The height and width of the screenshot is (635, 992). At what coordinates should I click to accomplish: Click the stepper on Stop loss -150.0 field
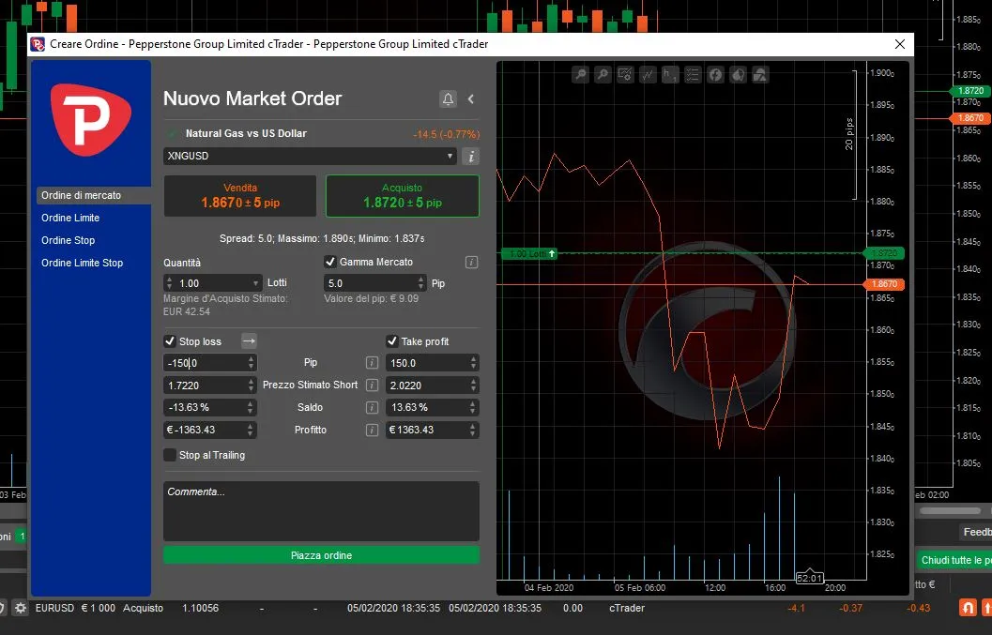(252, 362)
